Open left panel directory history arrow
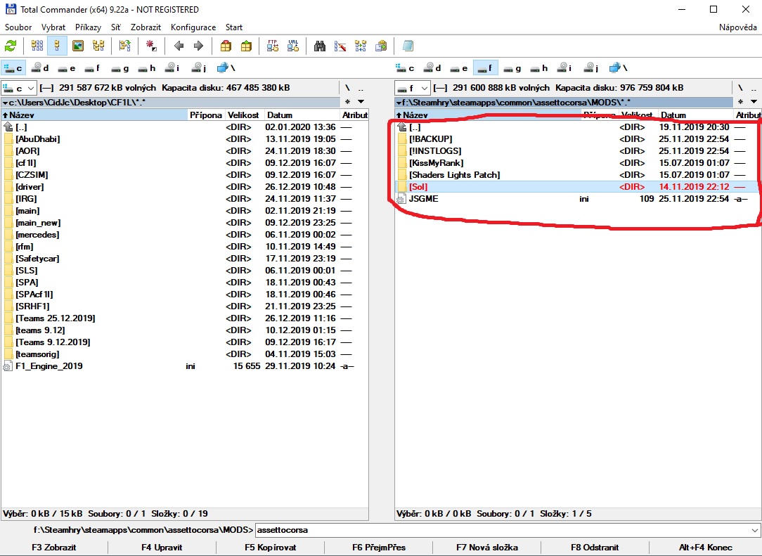762x556 pixels. coord(361,102)
